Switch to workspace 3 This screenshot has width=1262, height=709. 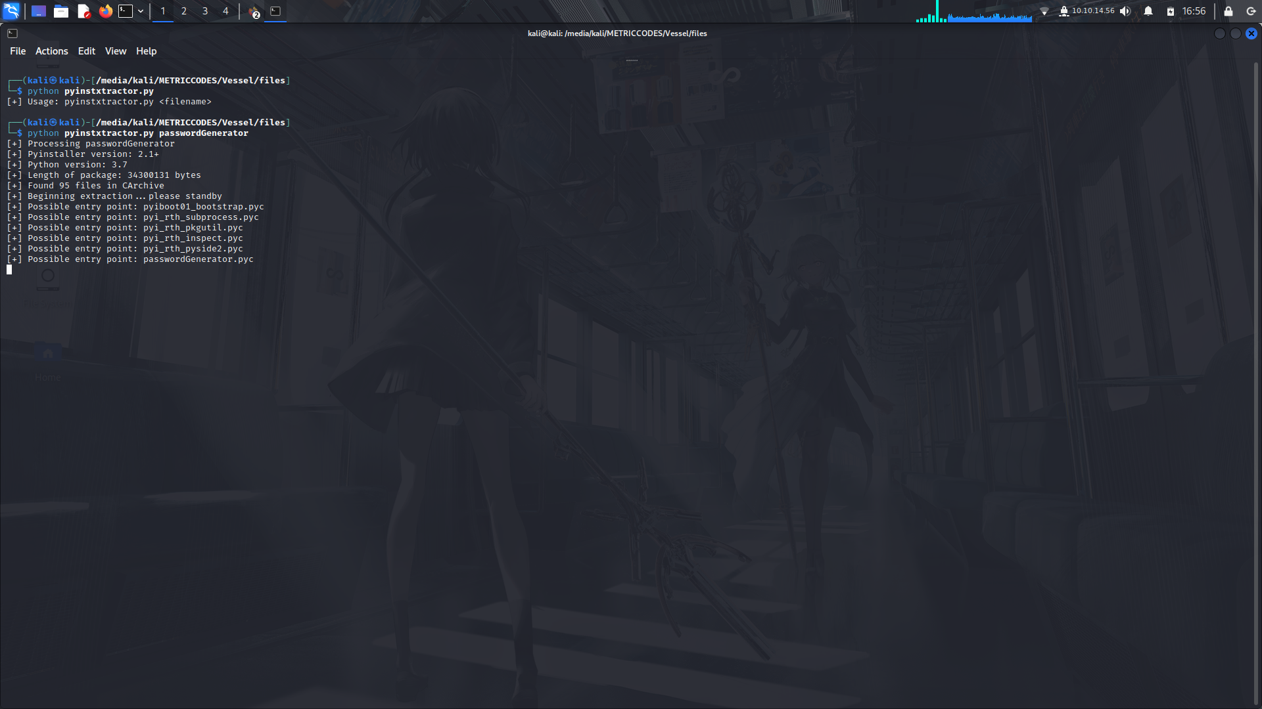click(x=204, y=11)
